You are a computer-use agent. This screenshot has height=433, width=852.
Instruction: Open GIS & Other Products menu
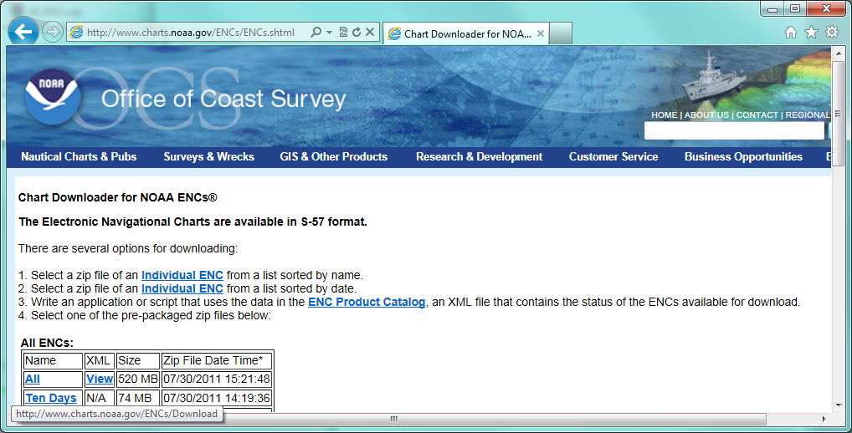click(x=334, y=157)
